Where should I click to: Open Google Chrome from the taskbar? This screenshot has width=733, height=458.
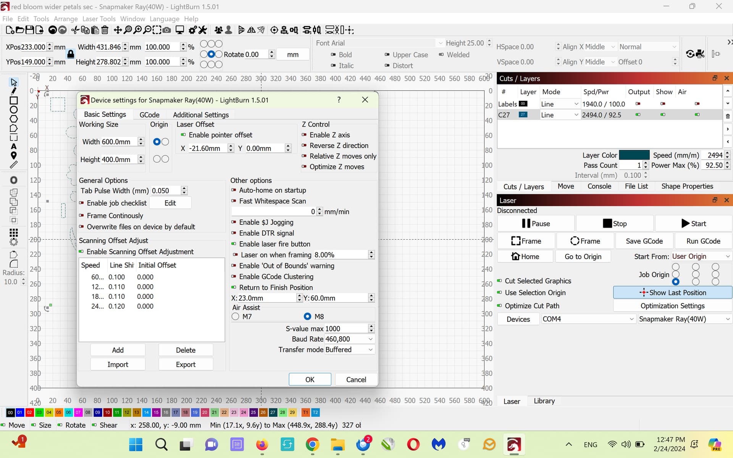point(312,445)
